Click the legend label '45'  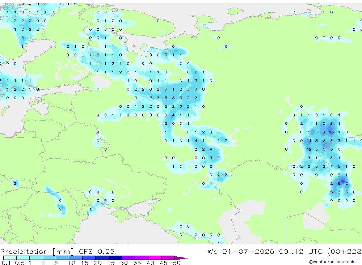(x=164, y=263)
